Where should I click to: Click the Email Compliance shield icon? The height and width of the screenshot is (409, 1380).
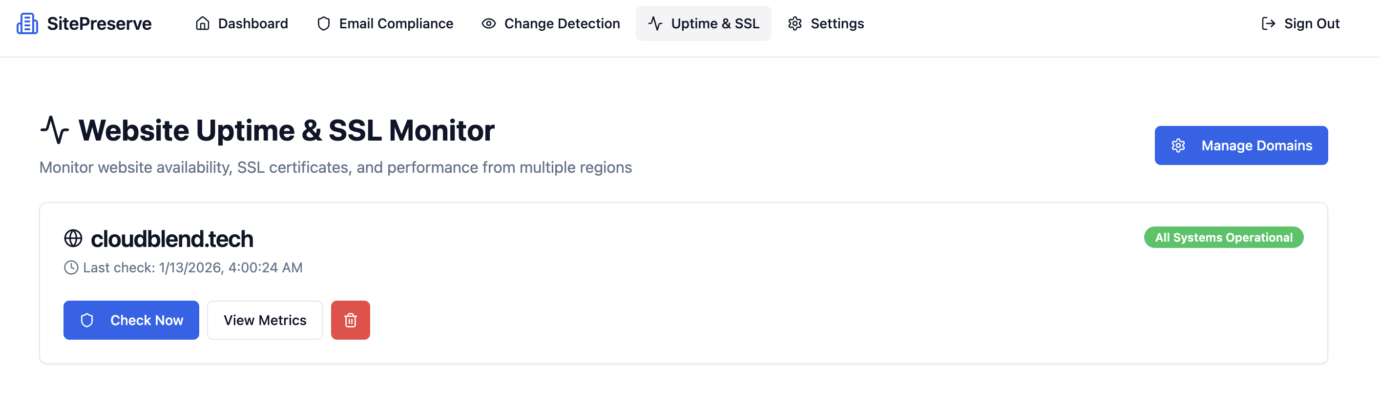[x=324, y=23]
